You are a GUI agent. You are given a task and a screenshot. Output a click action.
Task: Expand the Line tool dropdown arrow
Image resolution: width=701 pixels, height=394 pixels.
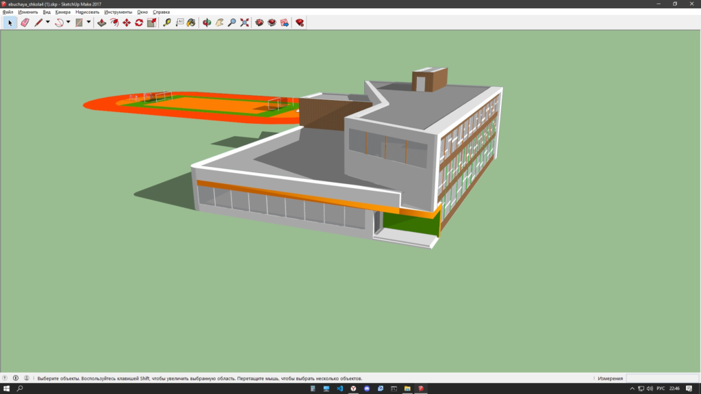click(47, 23)
